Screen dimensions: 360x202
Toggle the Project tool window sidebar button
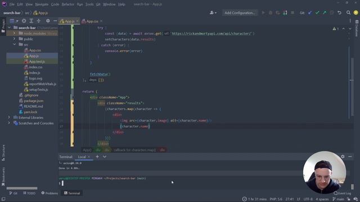tap(3, 26)
